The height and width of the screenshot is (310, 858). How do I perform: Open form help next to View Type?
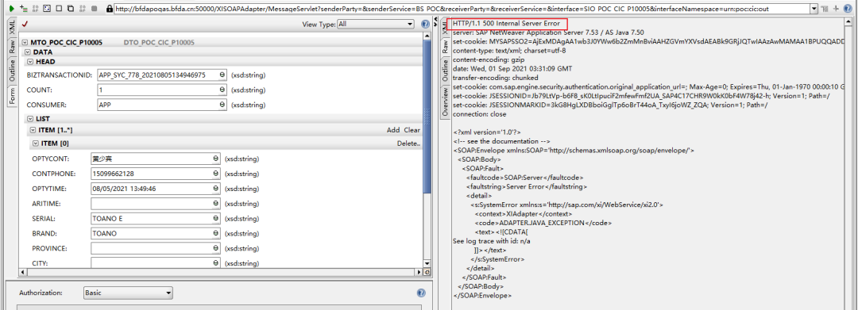[x=425, y=24]
